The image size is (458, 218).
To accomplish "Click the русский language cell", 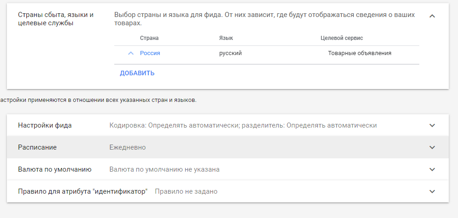I will click(x=230, y=53).
